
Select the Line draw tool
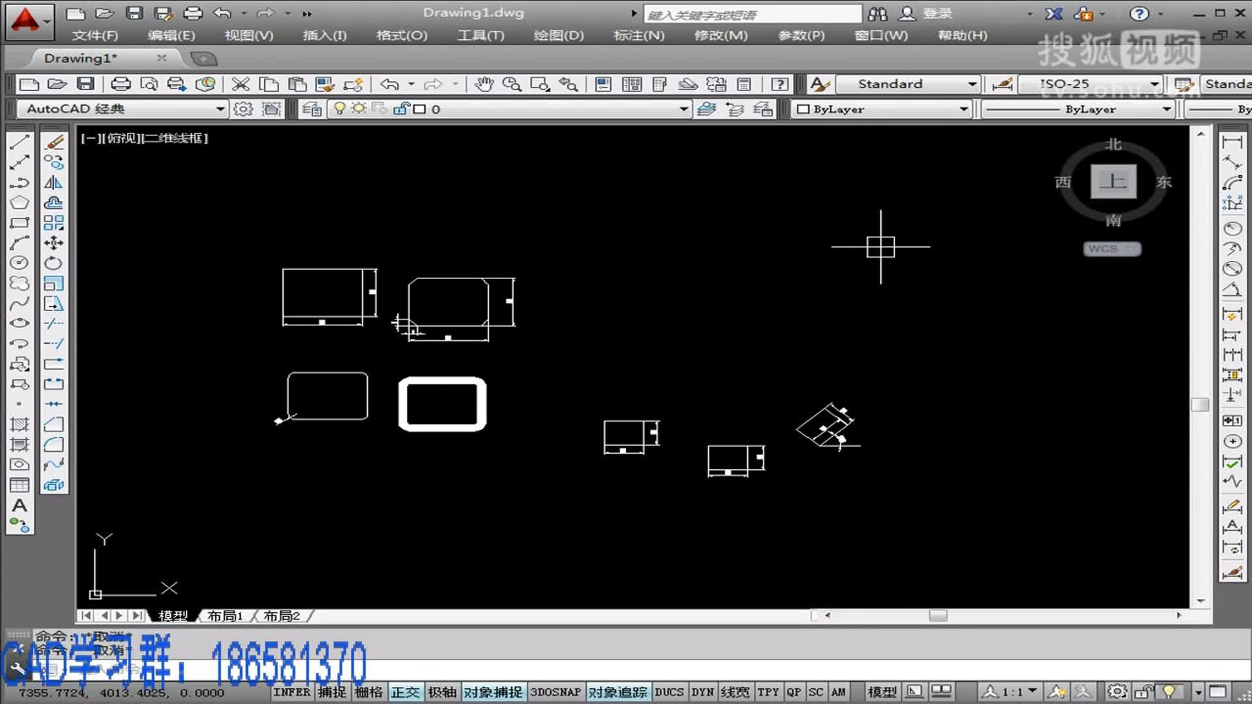pyautogui.click(x=20, y=142)
